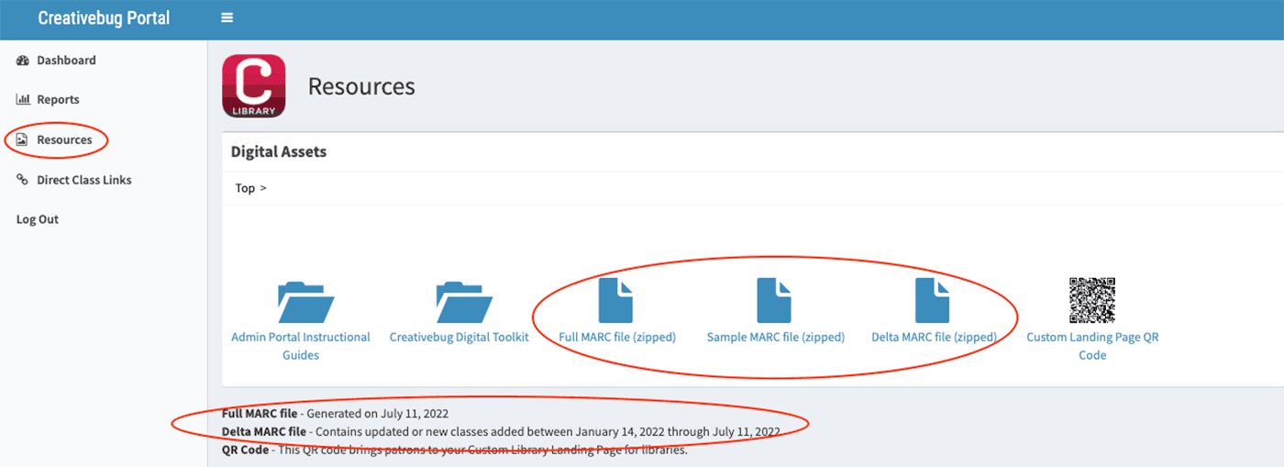Open Reports in the sidebar
The width and height of the screenshot is (1284, 467).
coord(58,100)
